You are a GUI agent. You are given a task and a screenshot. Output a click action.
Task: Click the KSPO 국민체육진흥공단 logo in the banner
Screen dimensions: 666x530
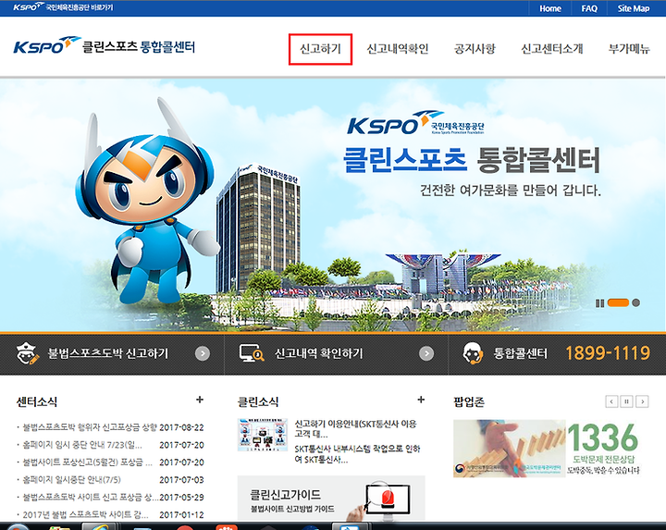tap(415, 123)
